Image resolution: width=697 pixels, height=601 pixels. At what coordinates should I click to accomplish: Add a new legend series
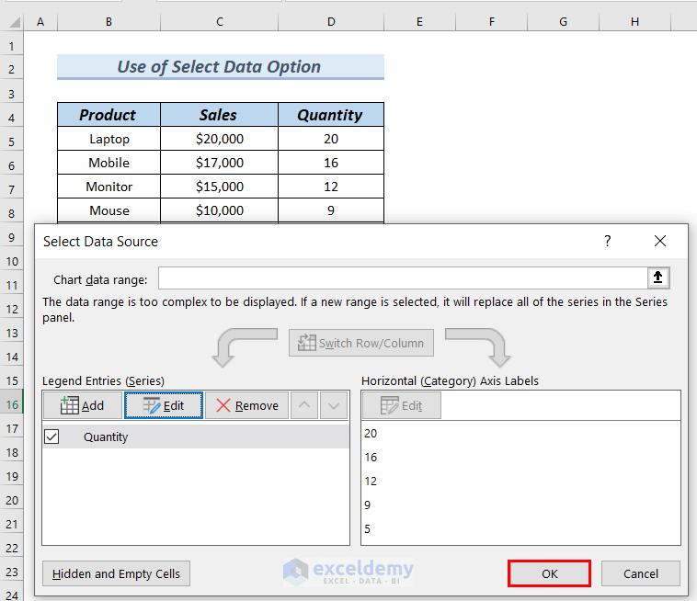pyautogui.click(x=82, y=405)
